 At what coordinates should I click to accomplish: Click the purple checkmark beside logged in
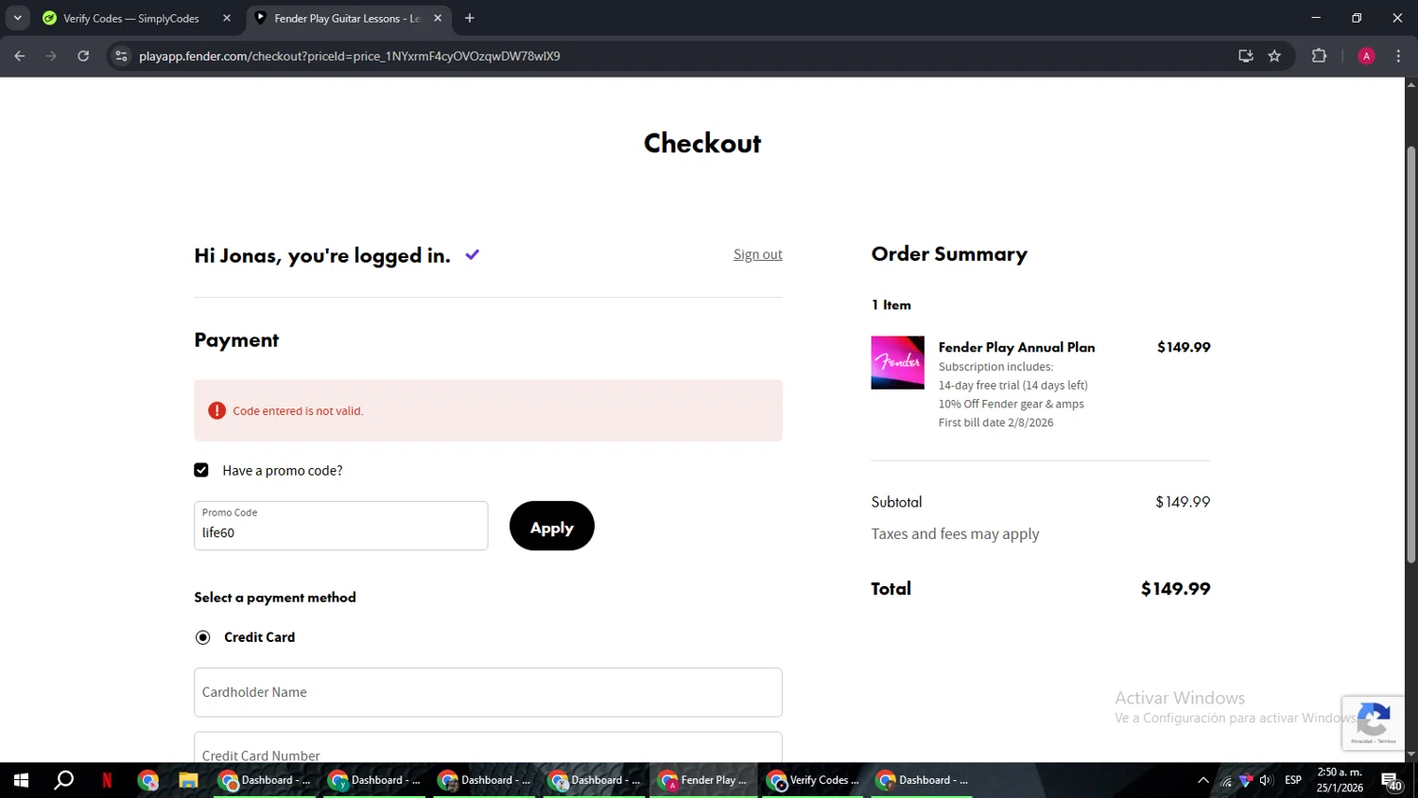tap(473, 254)
